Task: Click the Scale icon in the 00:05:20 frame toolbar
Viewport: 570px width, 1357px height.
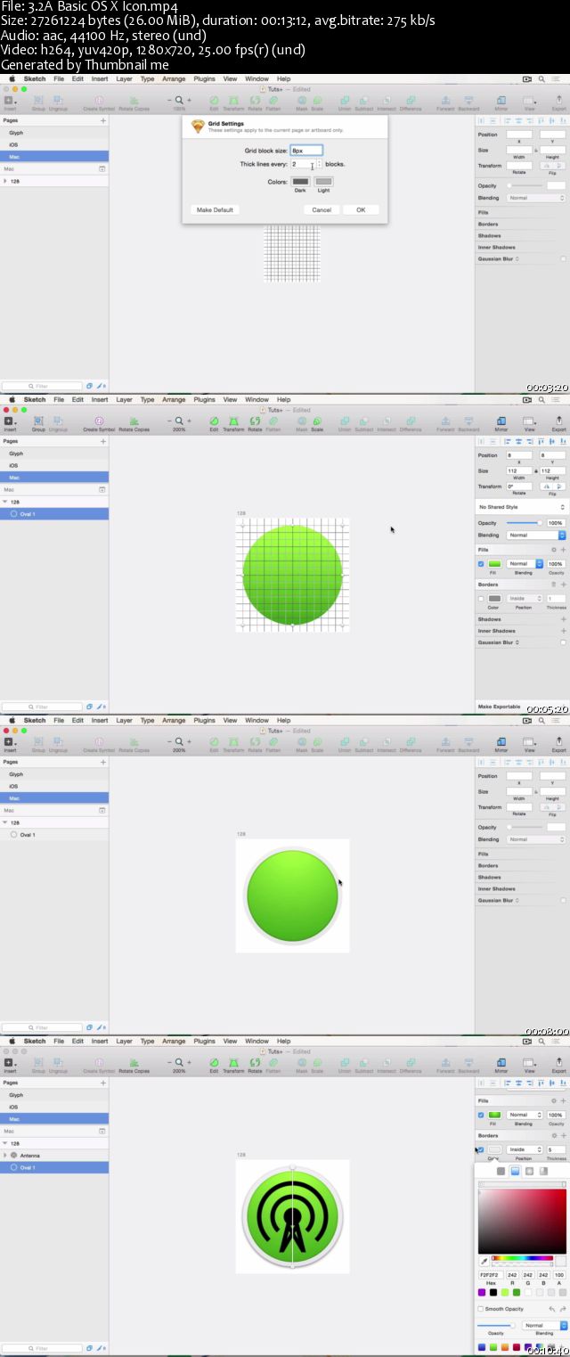Action: (317, 423)
